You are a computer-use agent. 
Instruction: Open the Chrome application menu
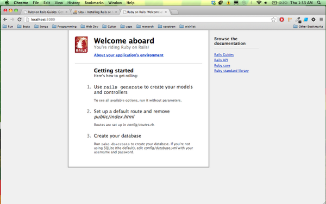pyautogui.click(x=21, y=3)
